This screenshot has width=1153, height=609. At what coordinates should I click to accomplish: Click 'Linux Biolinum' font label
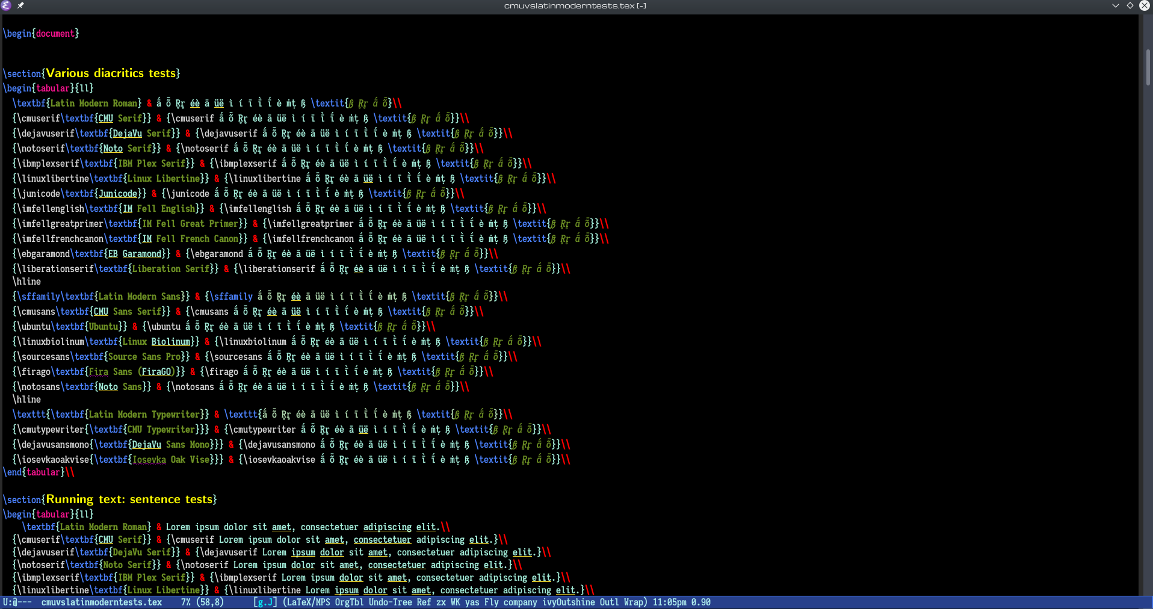coord(156,342)
